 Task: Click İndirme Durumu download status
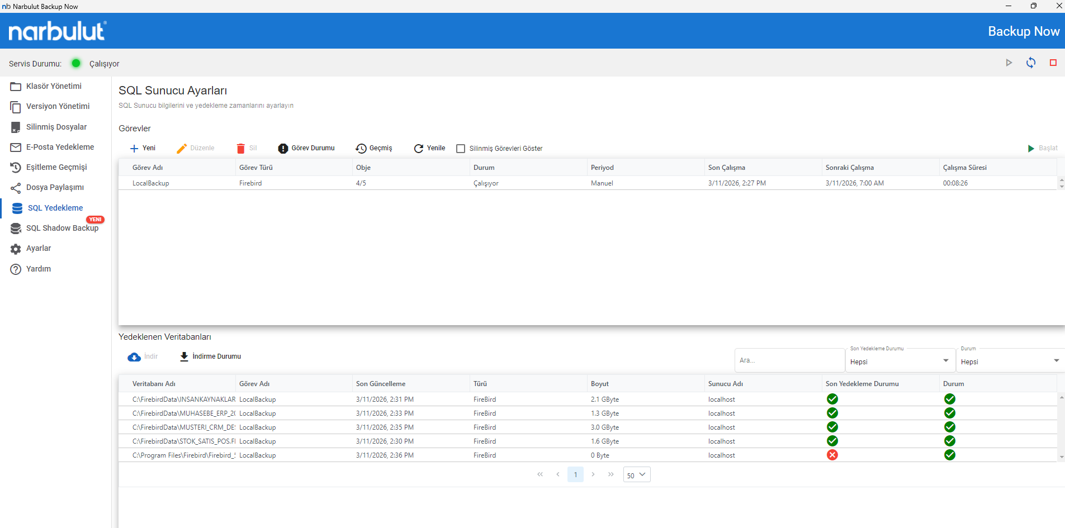click(x=210, y=356)
